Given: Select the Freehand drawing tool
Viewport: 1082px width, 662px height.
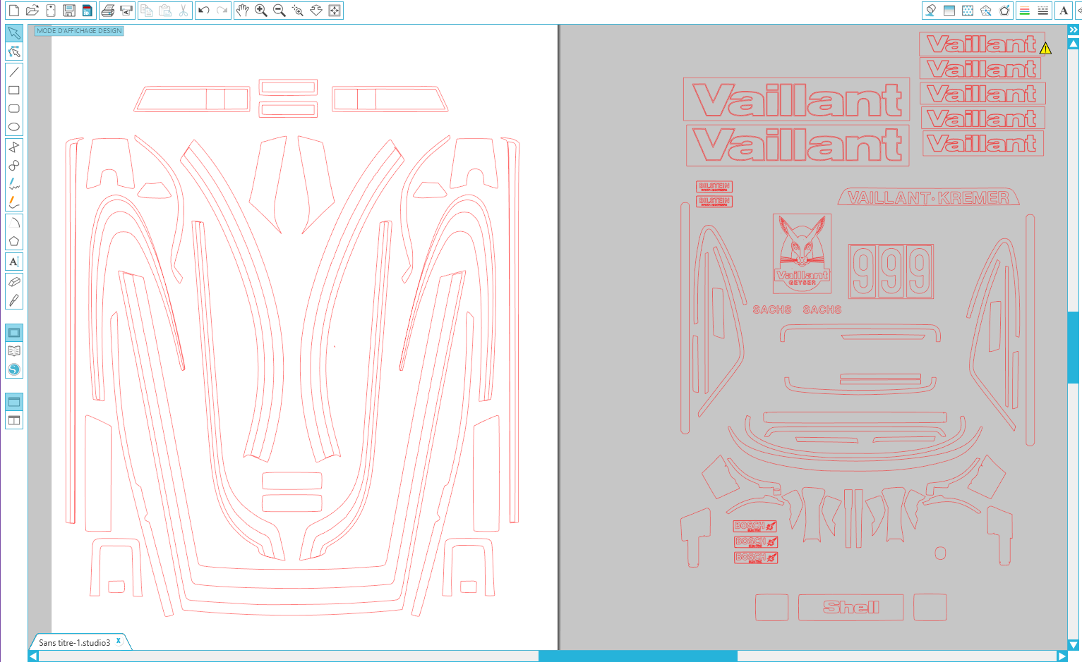Looking at the screenshot, I should click(x=14, y=184).
